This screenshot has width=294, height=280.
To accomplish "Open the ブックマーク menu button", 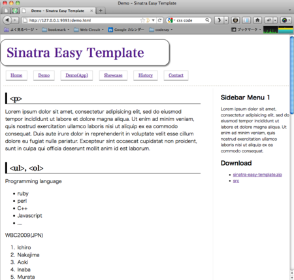I will coord(246,29).
